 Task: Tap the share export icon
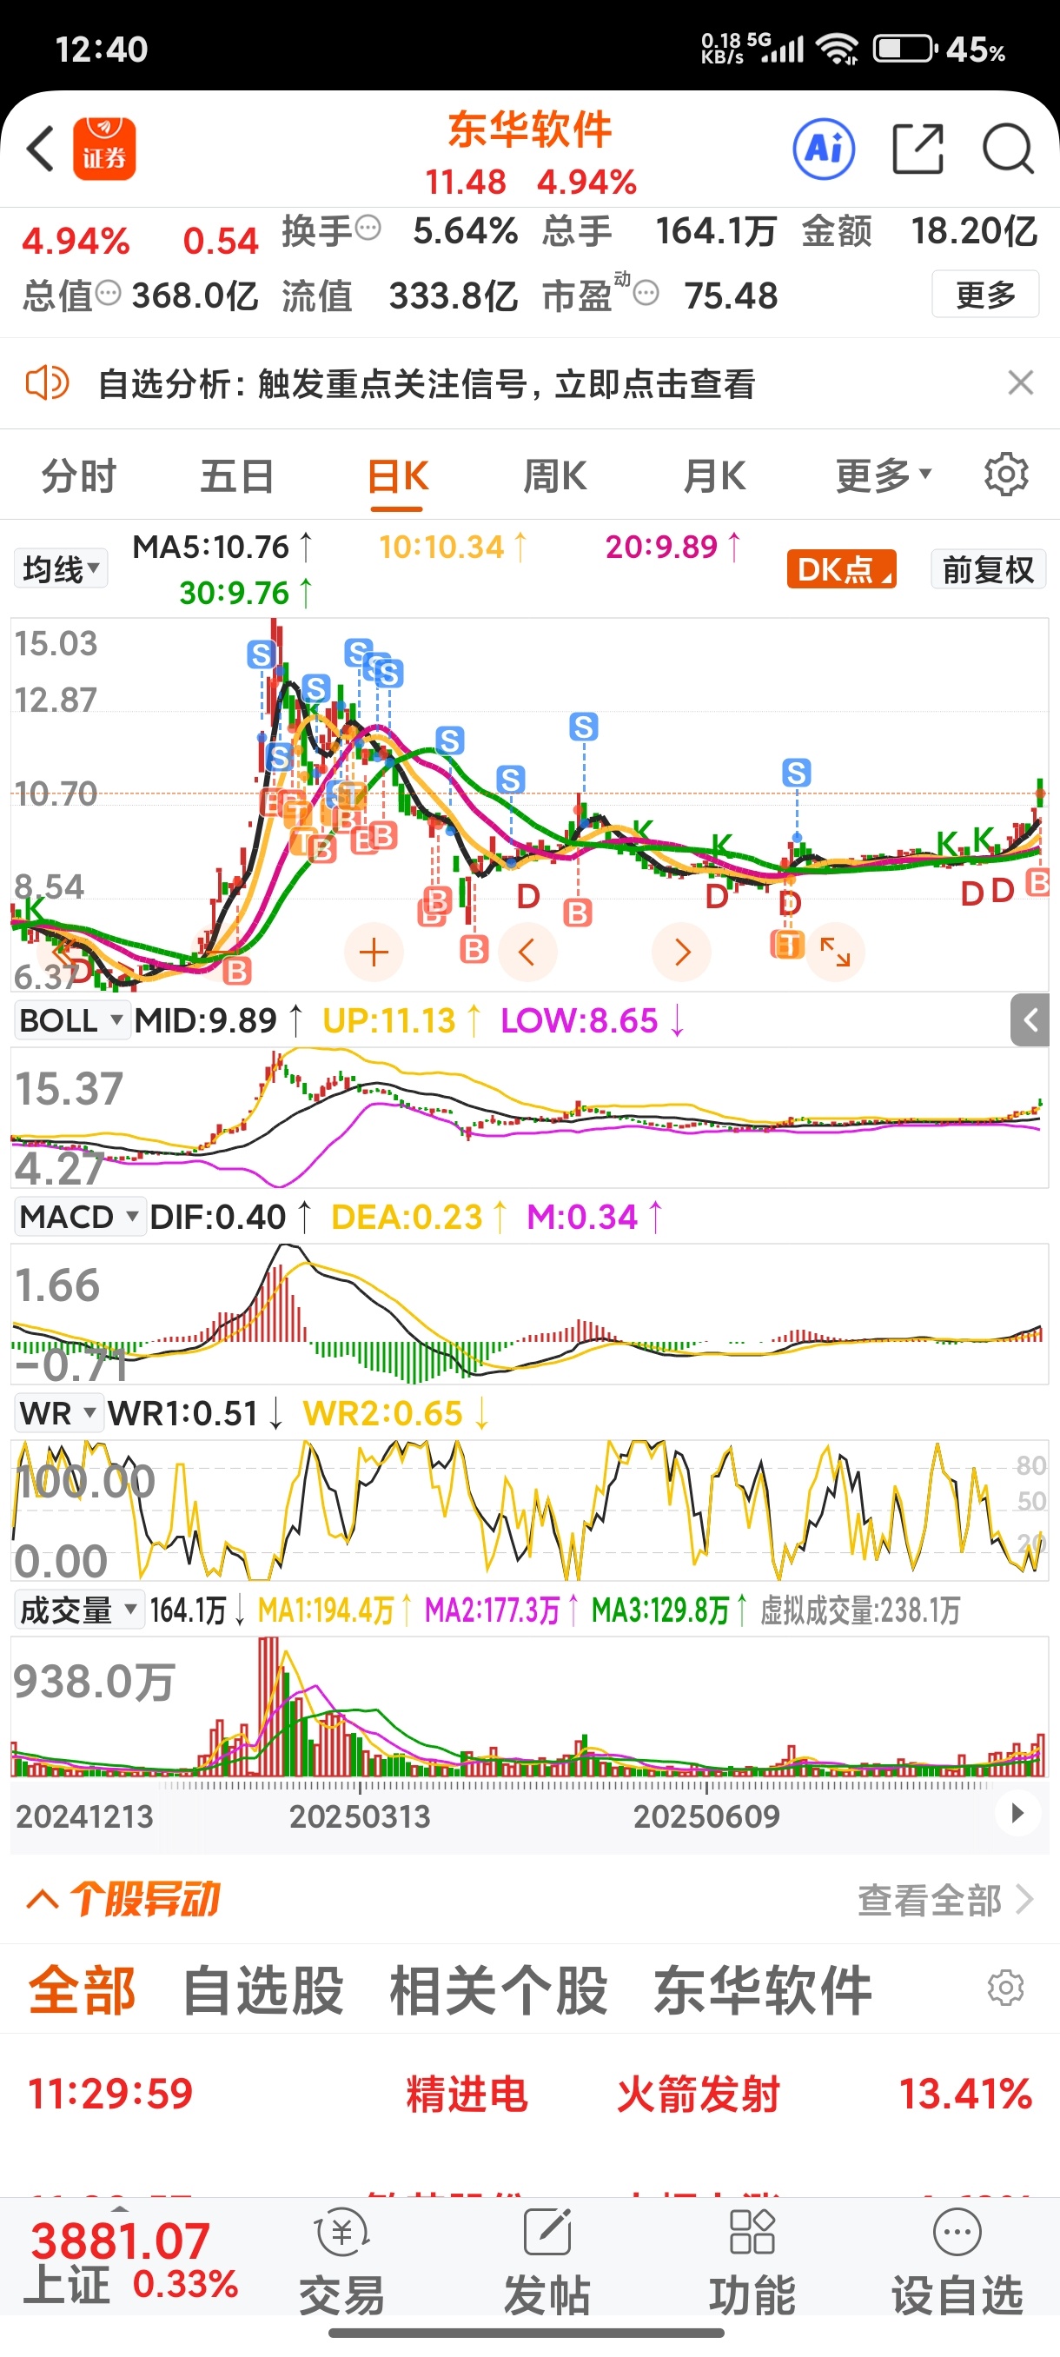pyautogui.click(x=918, y=149)
